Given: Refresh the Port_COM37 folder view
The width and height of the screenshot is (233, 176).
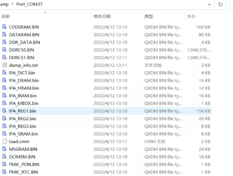Looking at the screenshot, I should click(220, 4).
